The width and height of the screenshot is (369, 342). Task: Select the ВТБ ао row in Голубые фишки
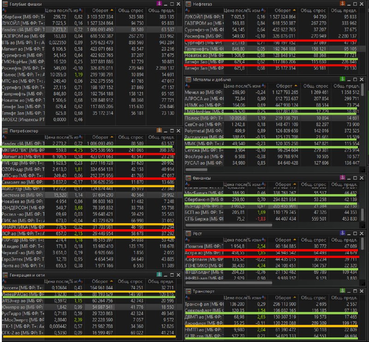pyautogui.click(x=92, y=43)
